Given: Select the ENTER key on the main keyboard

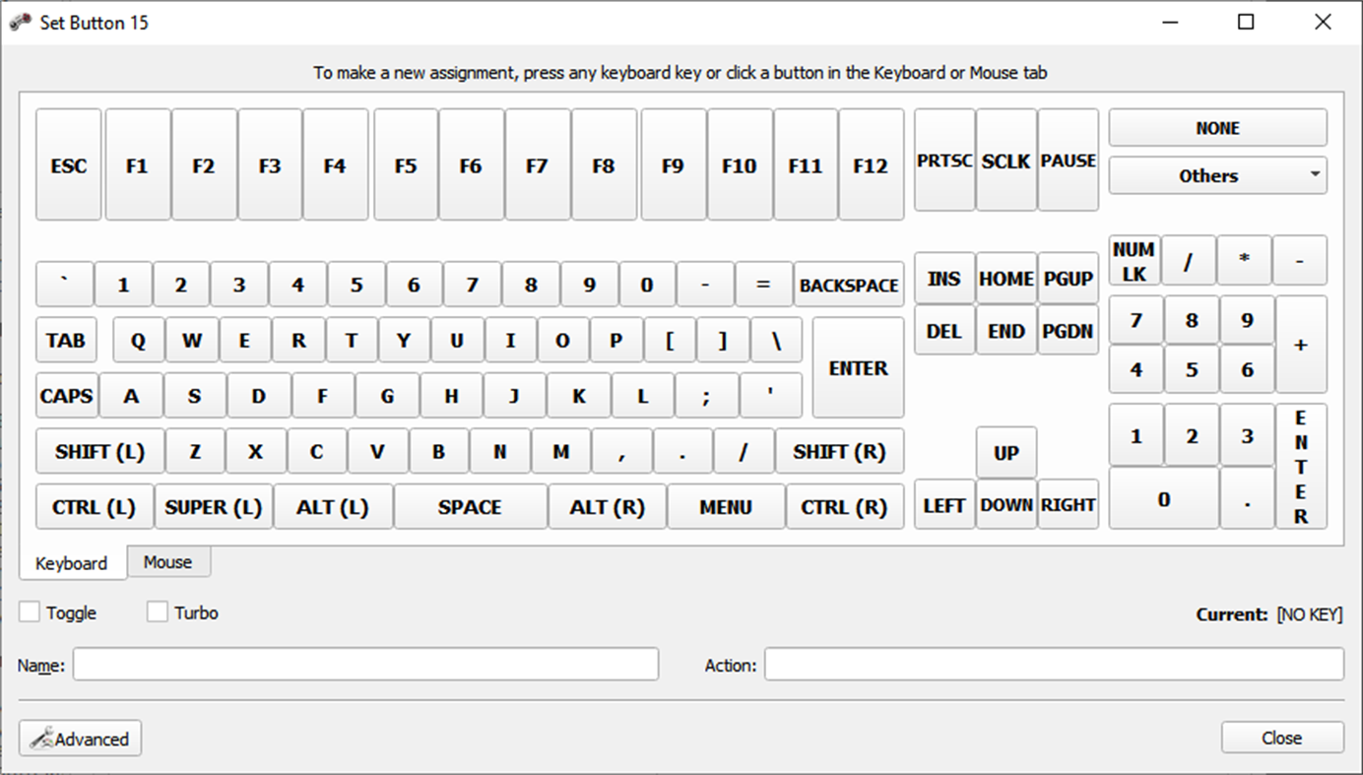Looking at the screenshot, I should pyautogui.click(x=858, y=367).
